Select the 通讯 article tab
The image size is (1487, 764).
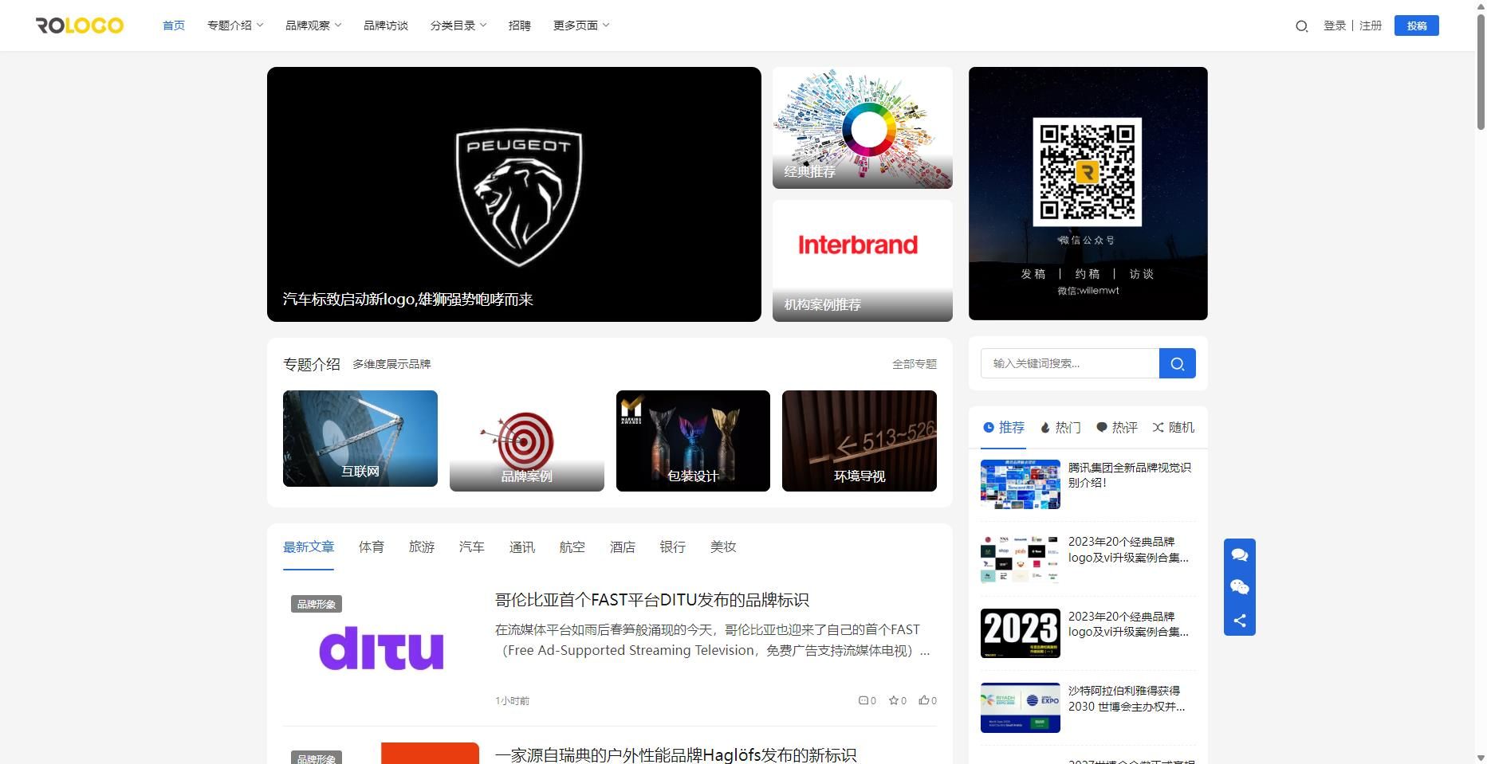[x=522, y=547]
